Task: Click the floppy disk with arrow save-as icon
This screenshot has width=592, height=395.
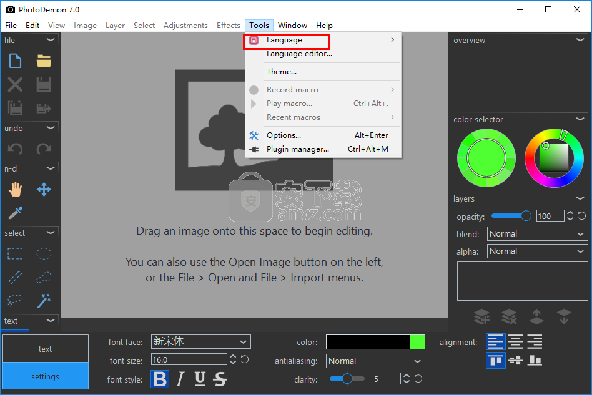Action: [44, 109]
